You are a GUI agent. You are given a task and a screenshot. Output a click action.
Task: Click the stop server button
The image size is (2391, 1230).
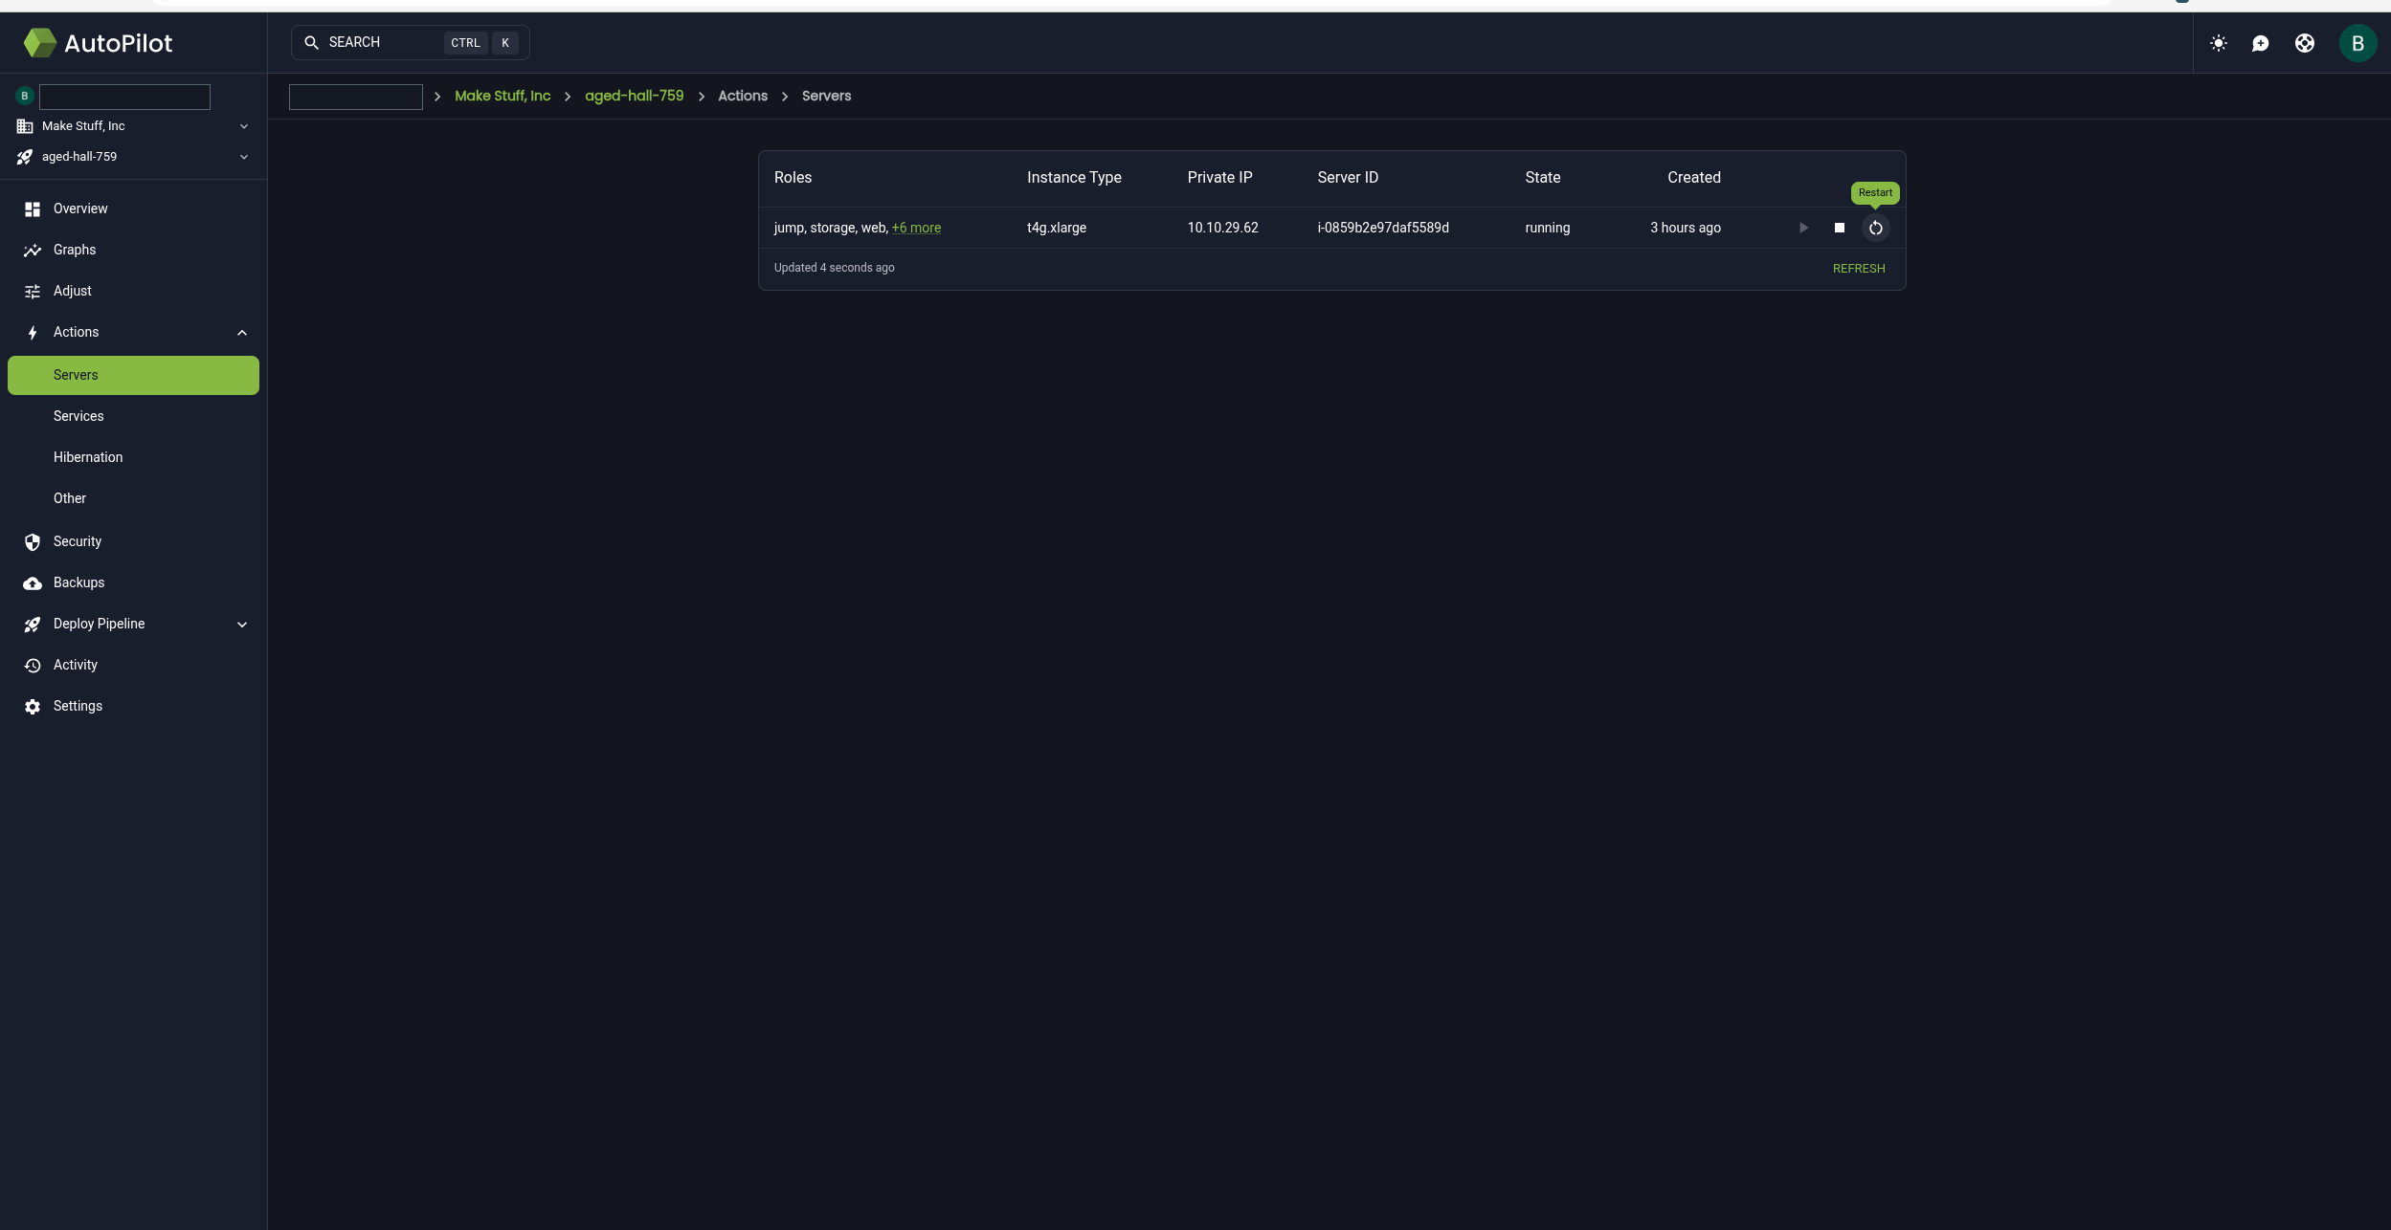pos(1840,228)
